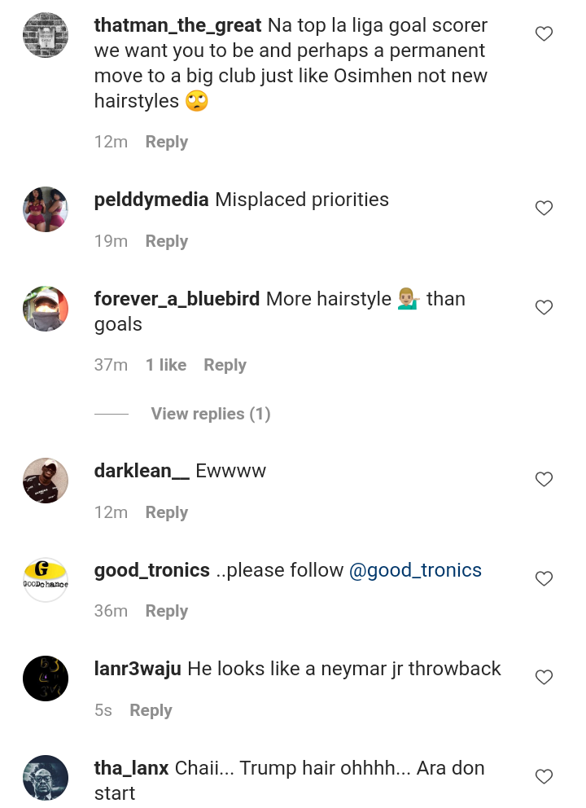Heart the darklean__ 'Ewwww' comment
586x808 pixels.
(544, 480)
